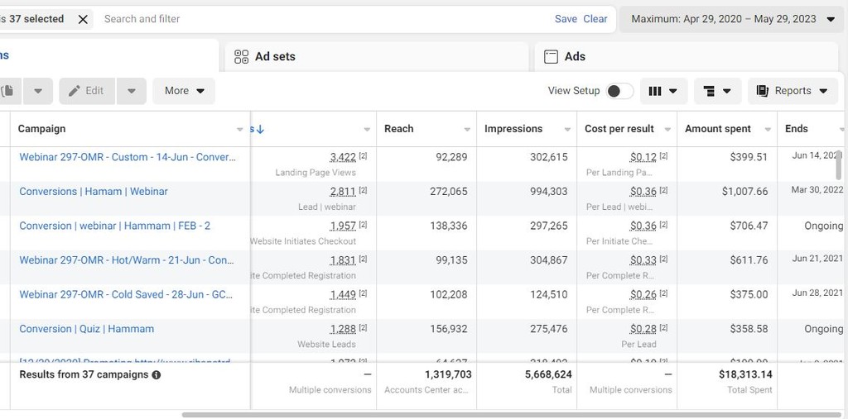The height and width of the screenshot is (419, 848).
Task: Open dropdown arrow next to Edit
Action: coord(132,91)
